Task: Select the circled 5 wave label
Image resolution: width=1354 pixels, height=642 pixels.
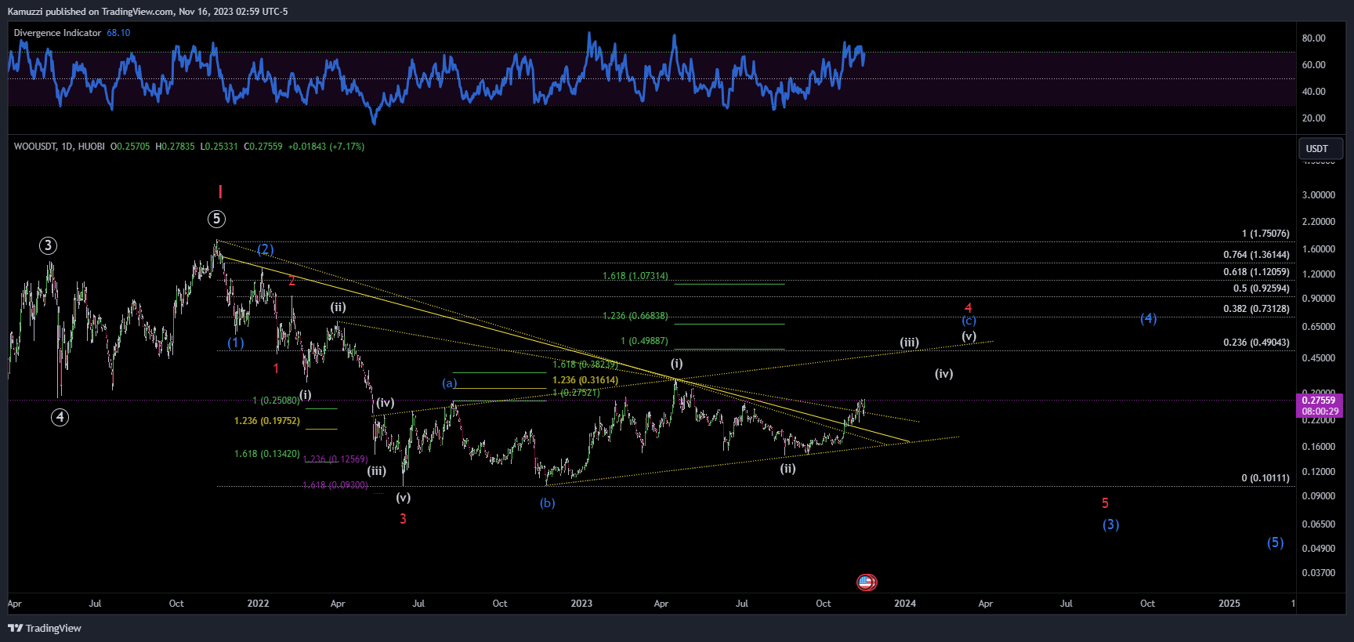Action: click(x=216, y=219)
